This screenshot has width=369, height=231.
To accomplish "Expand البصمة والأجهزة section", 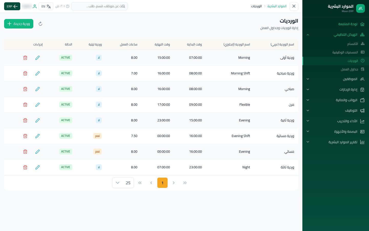I will pos(336,132).
